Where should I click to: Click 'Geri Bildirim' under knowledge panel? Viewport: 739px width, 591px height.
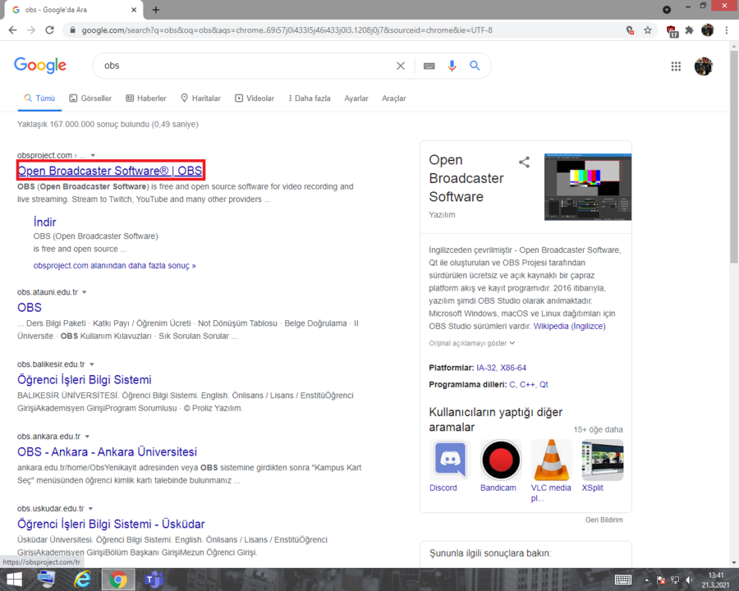coord(604,520)
